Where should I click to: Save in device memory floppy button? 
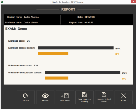[84, 97]
